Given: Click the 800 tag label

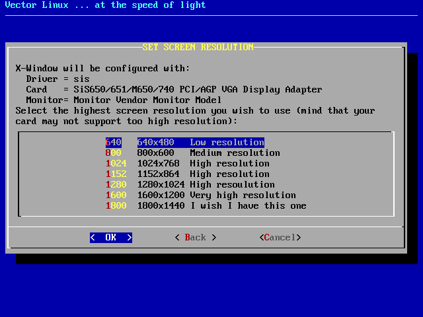Looking at the screenshot, I should click(x=113, y=153).
